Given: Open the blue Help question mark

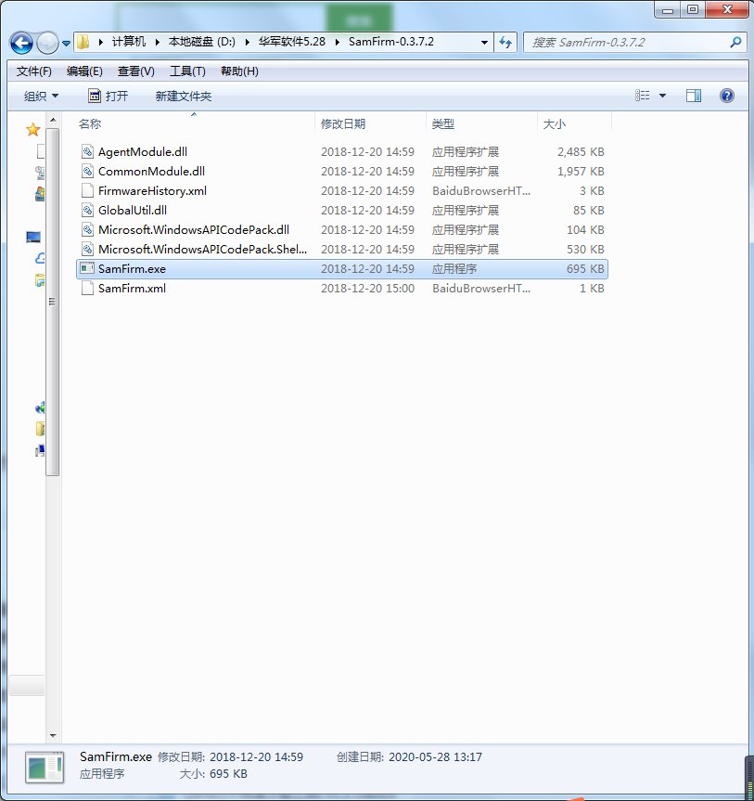Looking at the screenshot, I should coord(727,96).
